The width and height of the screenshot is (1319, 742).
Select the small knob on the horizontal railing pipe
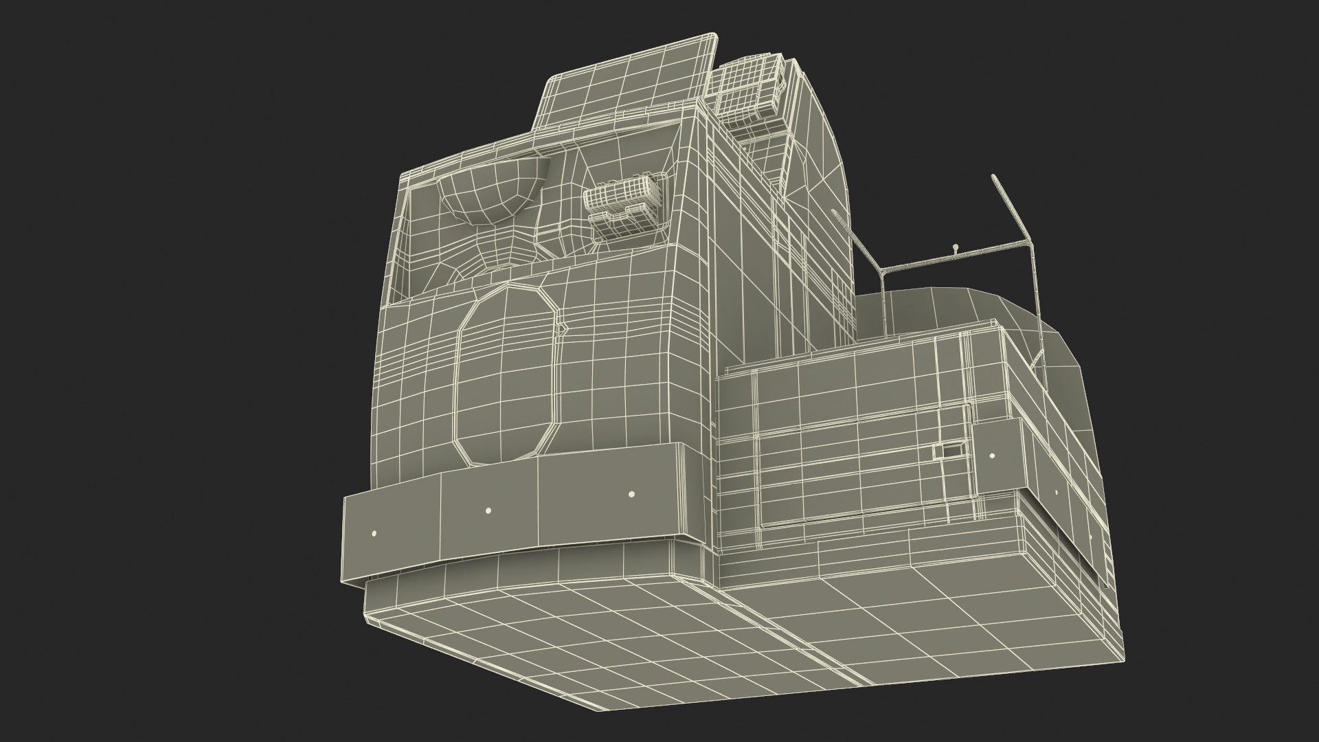click(956, 245)
